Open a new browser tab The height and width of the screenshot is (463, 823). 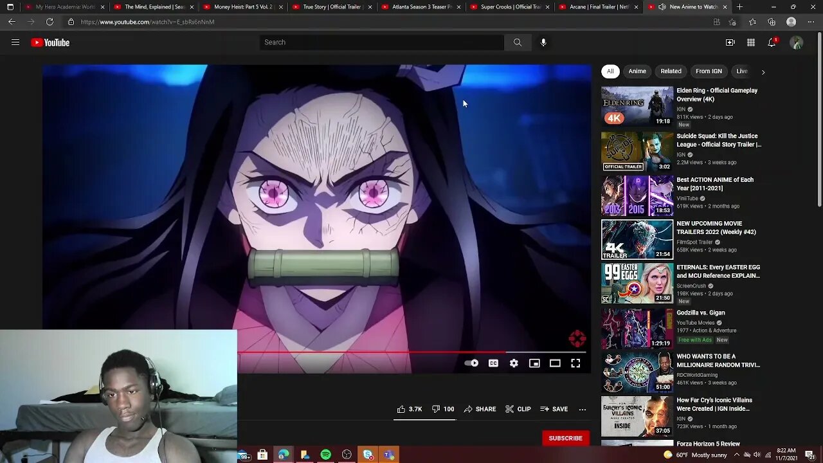pos(739,7)
